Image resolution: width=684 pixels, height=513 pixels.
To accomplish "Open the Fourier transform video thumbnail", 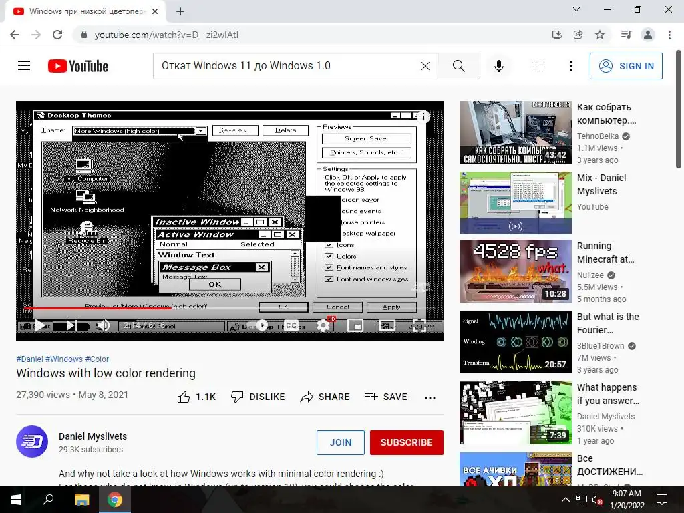I will pos(515,342).
